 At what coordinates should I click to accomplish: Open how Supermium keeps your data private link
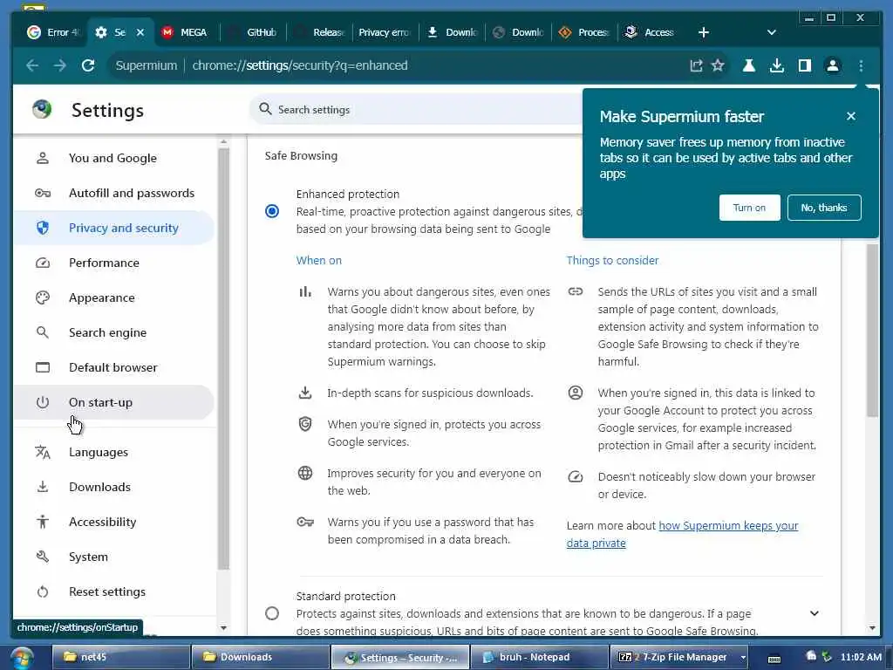pos(682,535)
